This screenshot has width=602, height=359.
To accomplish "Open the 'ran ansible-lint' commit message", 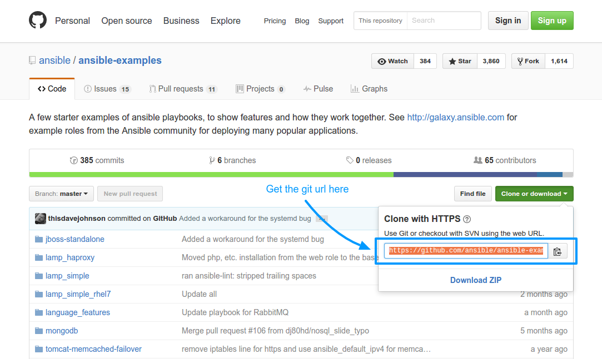I will (249, 276).
